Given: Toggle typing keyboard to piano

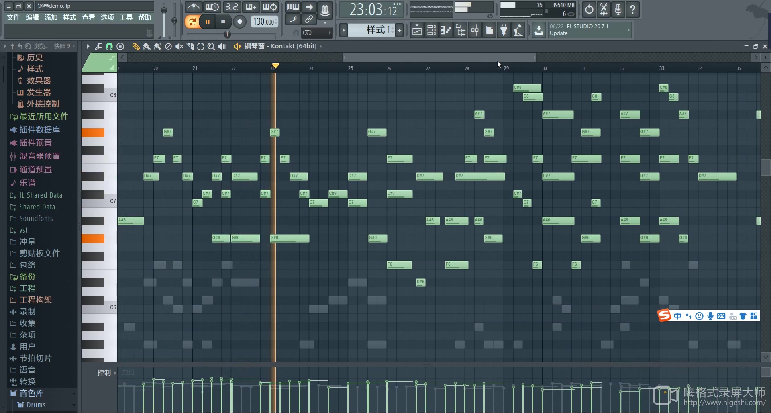Looking at the screenshot, I should point(293,7).
